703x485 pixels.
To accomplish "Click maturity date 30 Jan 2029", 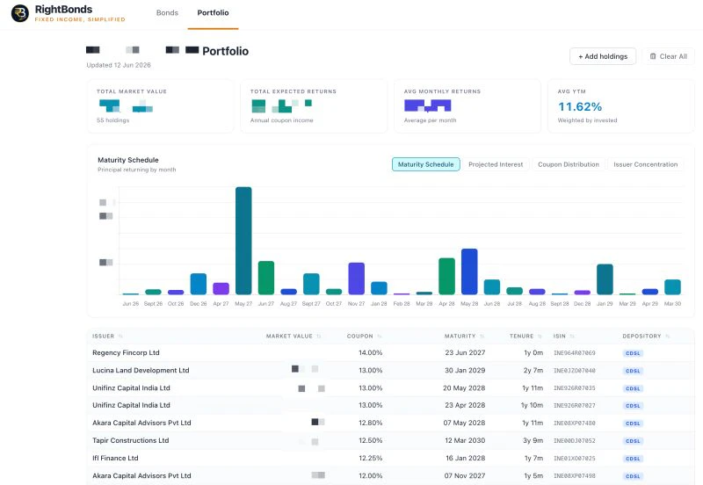I will tap(465, 370).
